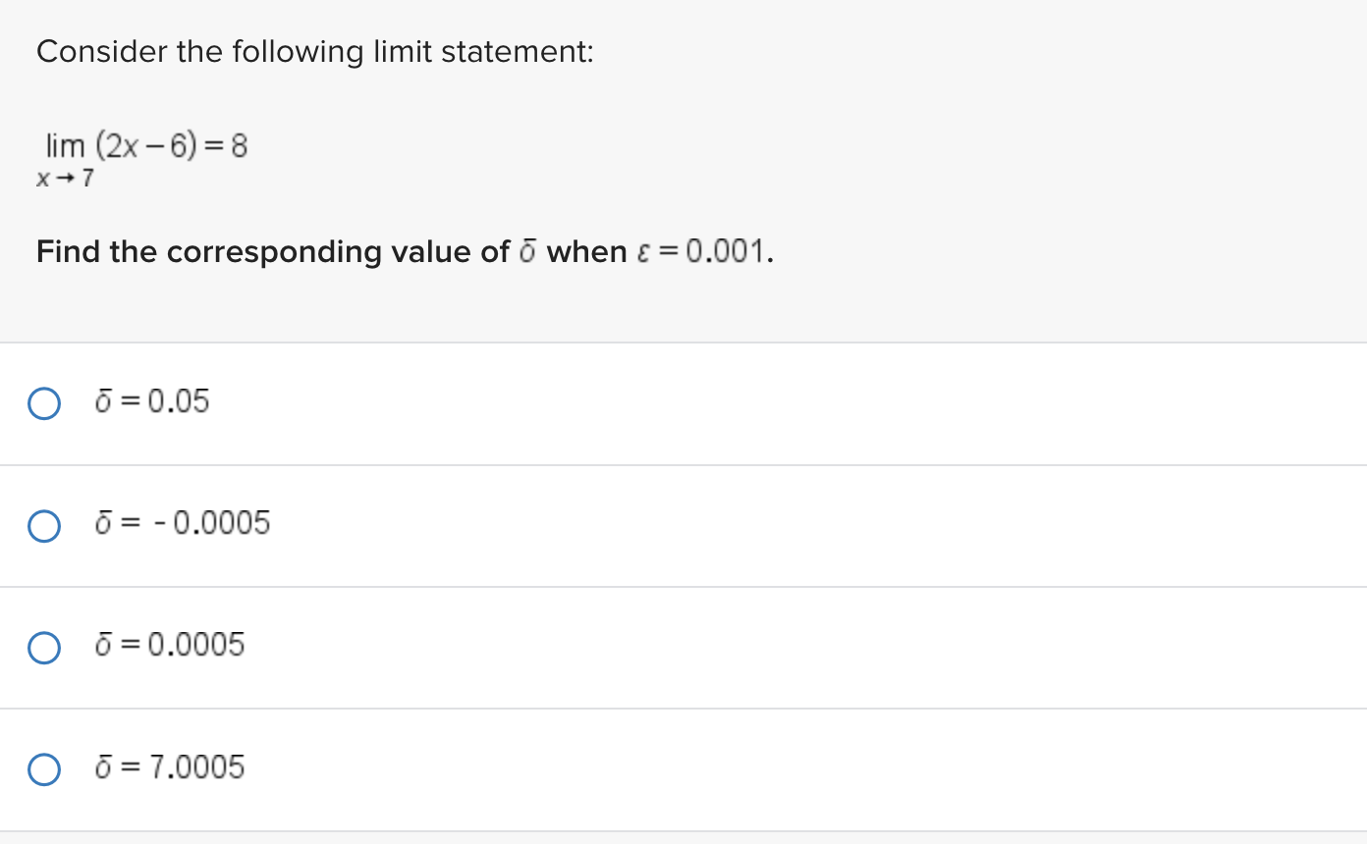Pick the choice δ = 7.0005
This screenshot has width=1367, height=844.
(43, 768)
